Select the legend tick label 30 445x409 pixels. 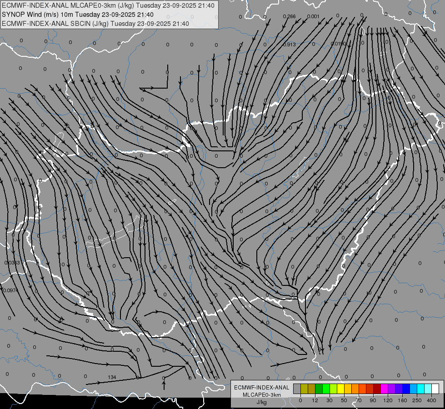pos(330,400)
